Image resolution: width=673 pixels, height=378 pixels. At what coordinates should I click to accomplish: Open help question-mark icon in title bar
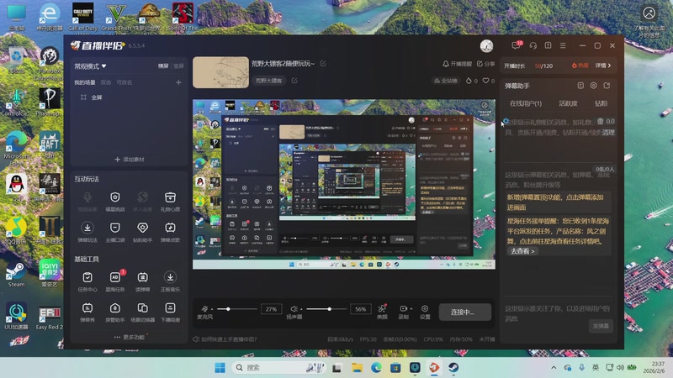(548, 45)
